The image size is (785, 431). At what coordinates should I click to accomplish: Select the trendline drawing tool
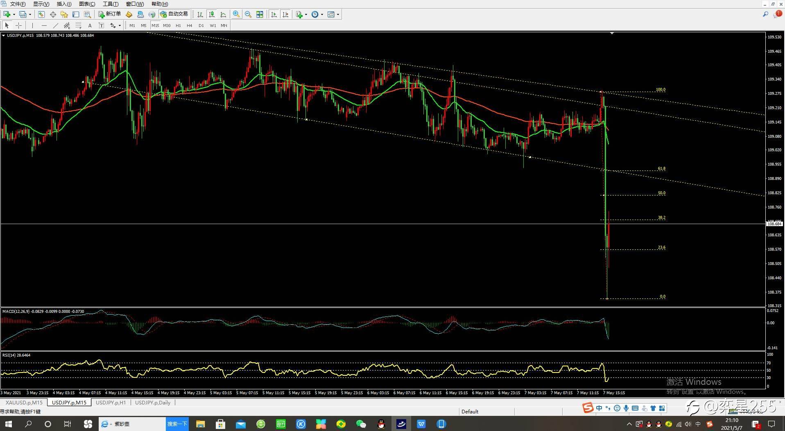56,25
